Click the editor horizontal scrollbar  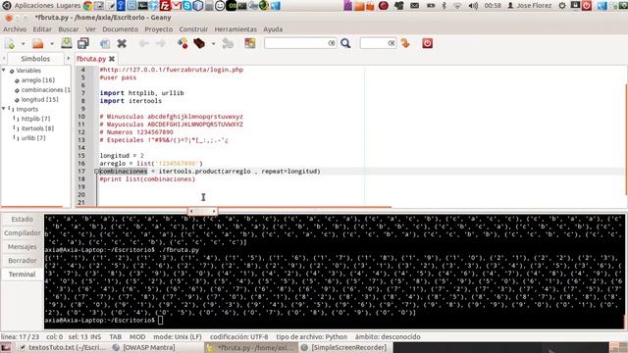pos(233,207)
